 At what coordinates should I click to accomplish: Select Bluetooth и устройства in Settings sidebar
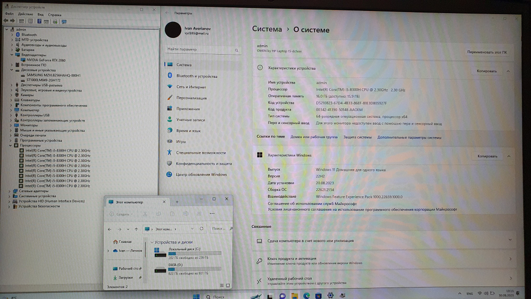(x=203, y=76)
